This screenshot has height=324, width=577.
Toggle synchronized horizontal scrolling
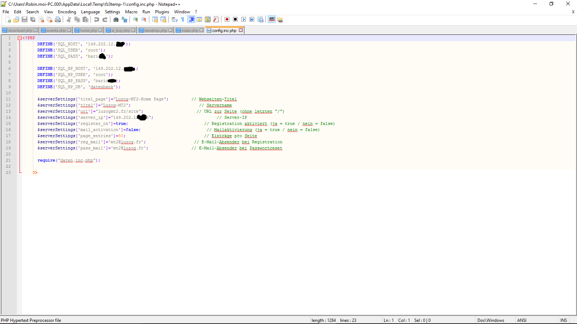[x=163, y=19]
